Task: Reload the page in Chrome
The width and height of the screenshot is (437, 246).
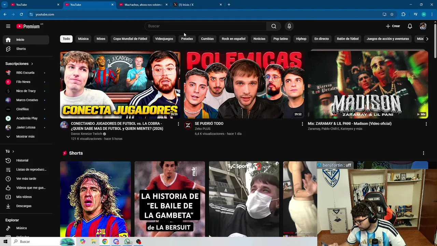Action: point(21,14)
